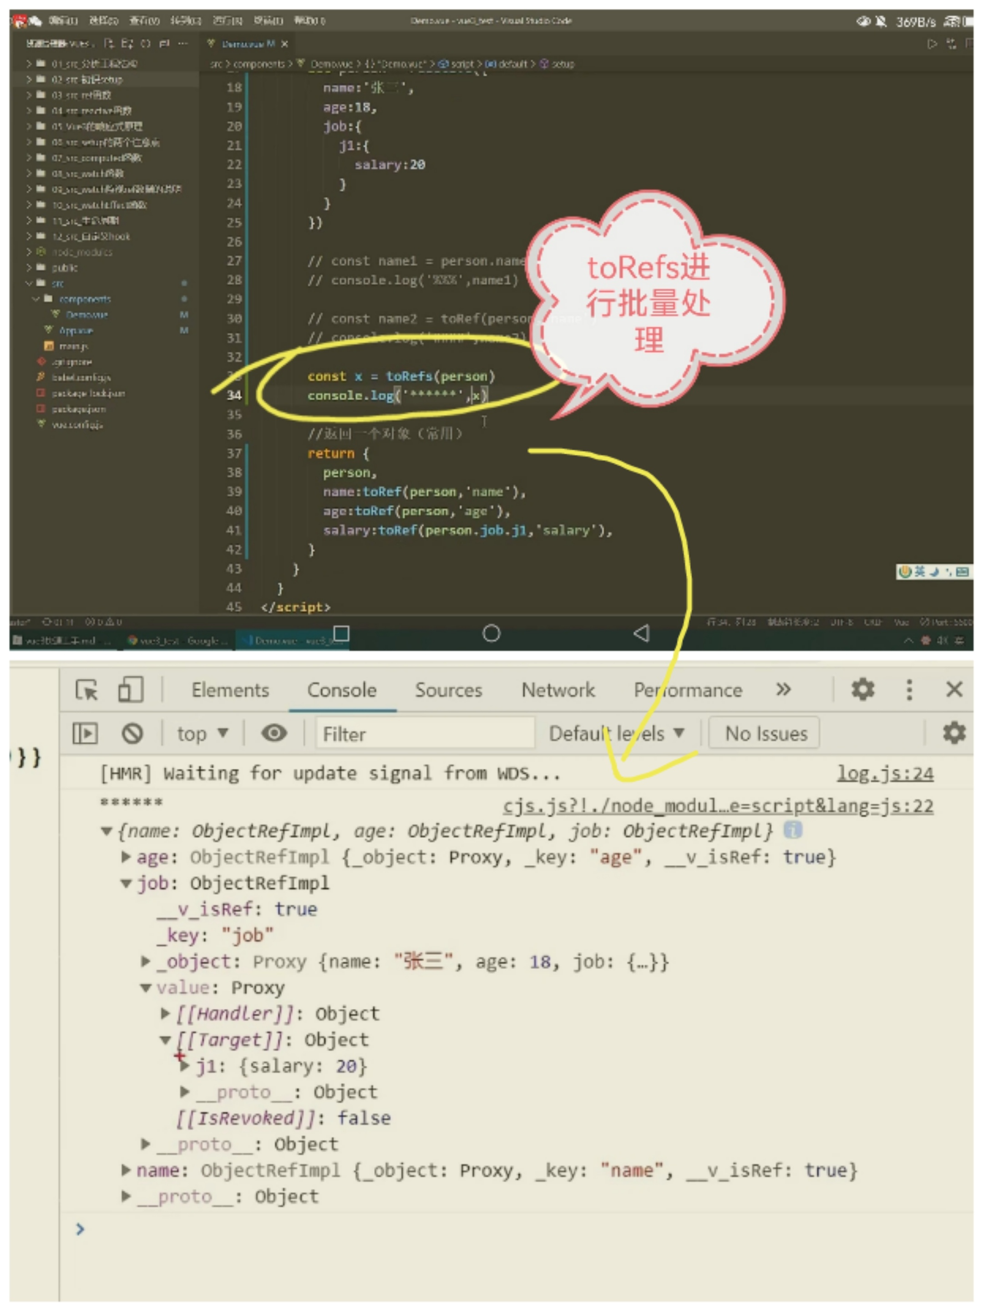Image resolution: width=983 pixels, height=1311 pixels.
Task: Show more DevTools tabs chevron
Action: [783, 689]
